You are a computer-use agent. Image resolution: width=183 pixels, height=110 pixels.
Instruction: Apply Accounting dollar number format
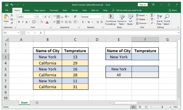(x=83, y=22)
